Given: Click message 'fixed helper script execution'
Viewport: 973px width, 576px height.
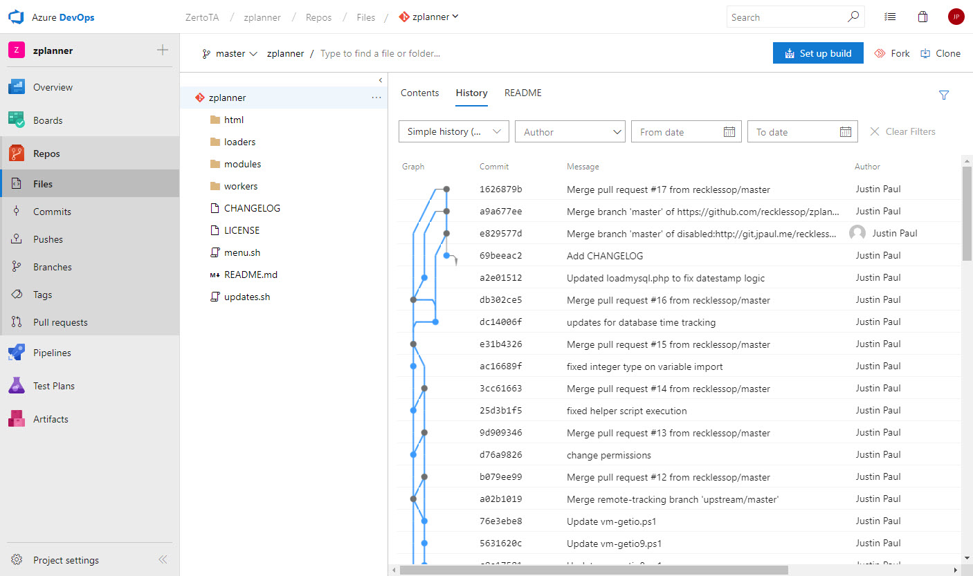Looking at the screenshot, I should (x=626, y=411).
